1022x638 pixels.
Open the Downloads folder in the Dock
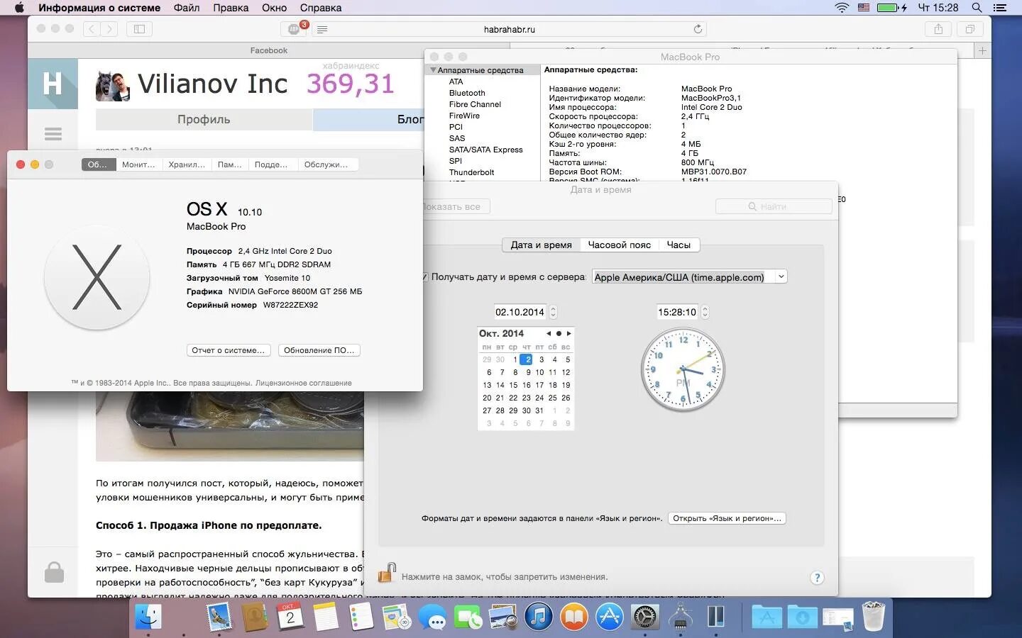(803, 617)
